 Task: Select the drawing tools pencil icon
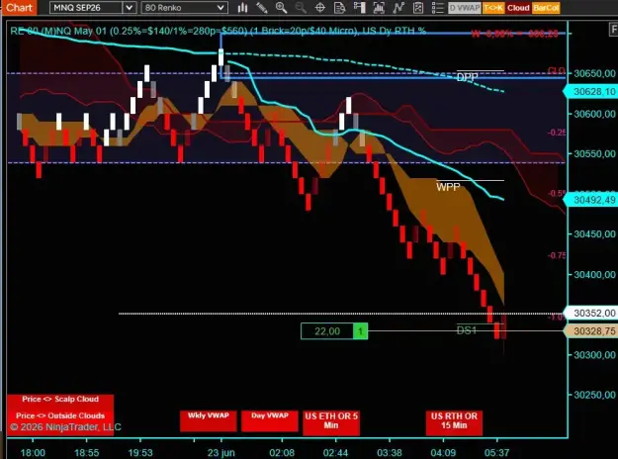[262, 8]
